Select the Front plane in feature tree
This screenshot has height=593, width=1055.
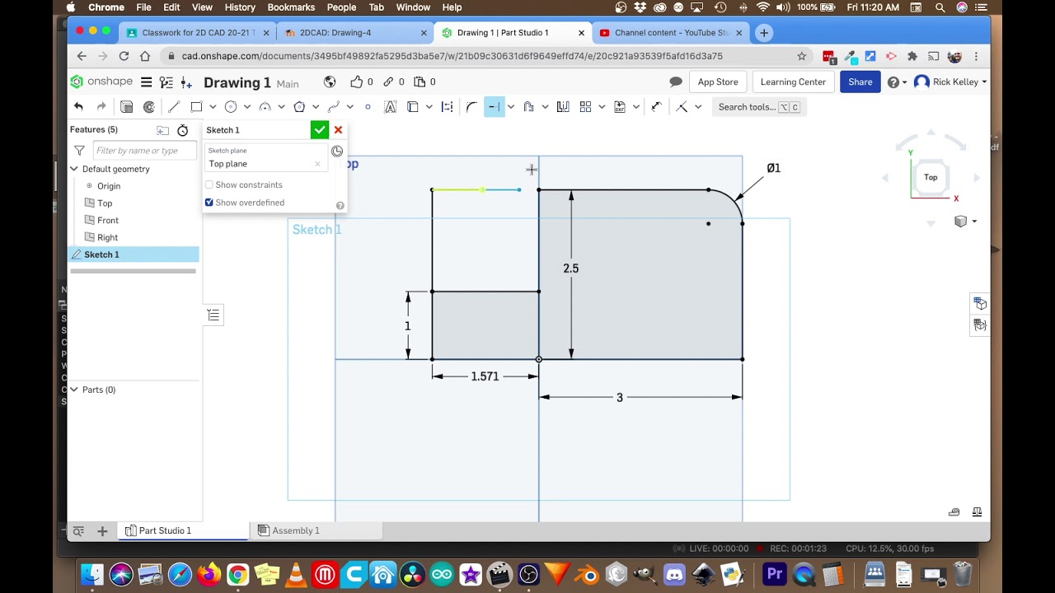(108, 220)
